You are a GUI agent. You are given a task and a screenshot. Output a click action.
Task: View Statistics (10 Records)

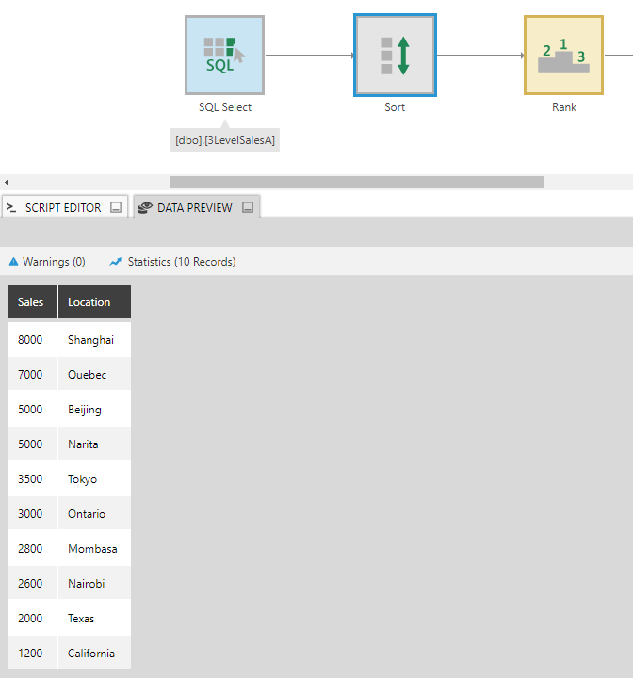(x=181, y=262)
